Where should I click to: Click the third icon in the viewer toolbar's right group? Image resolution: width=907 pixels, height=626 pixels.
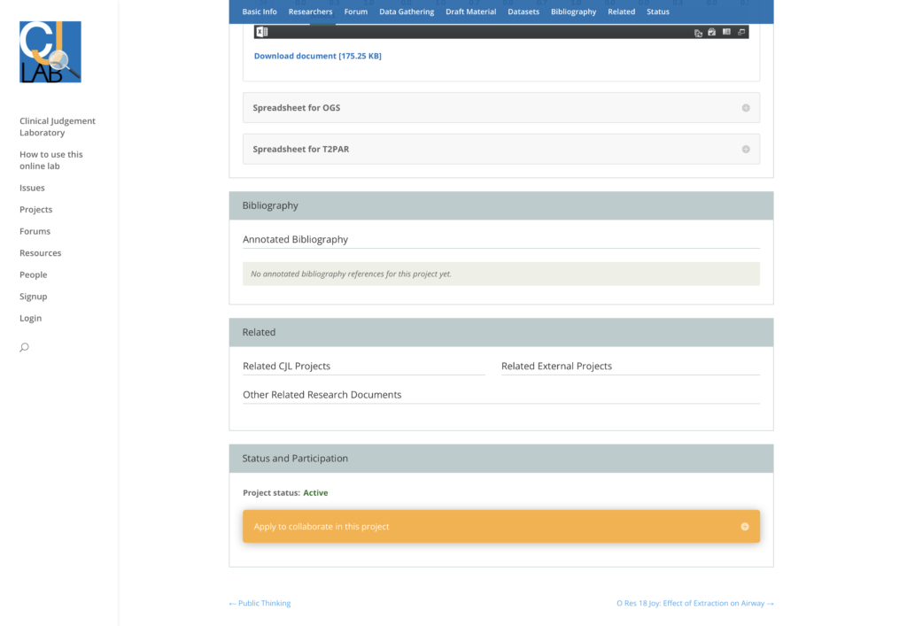pos(726,33)
